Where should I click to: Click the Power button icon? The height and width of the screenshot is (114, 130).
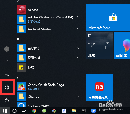tap(7, 100)
